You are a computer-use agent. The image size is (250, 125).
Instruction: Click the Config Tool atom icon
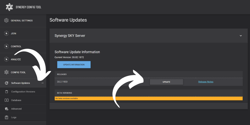tap(6, 72)
